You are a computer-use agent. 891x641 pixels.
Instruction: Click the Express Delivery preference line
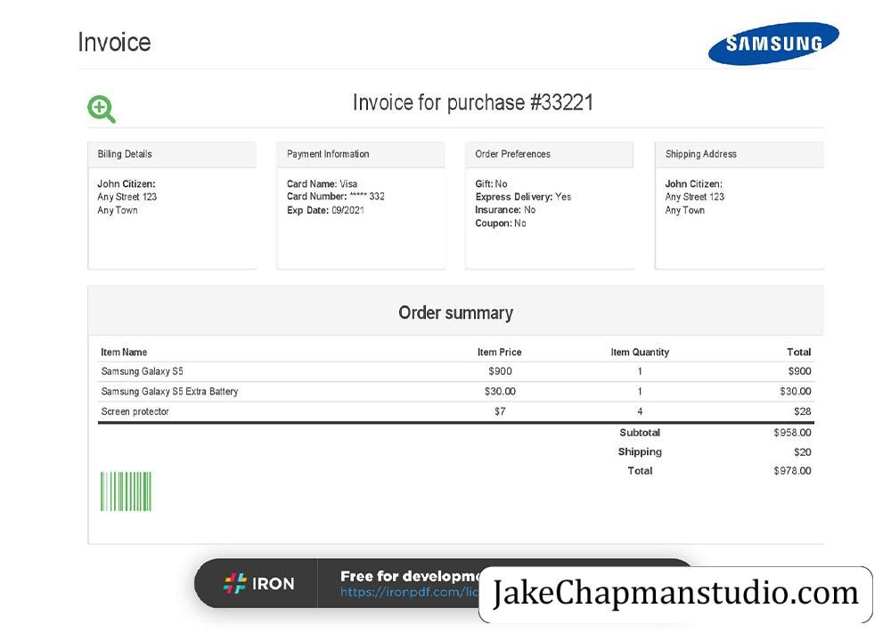[x=523, y=197]
